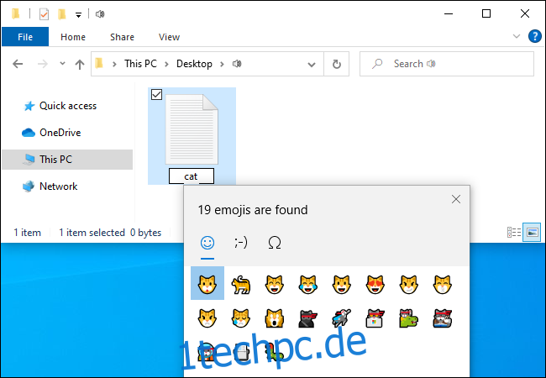The image size is (546, 378).
Task: Open Explorer help
Action: [x=534, y=36]
